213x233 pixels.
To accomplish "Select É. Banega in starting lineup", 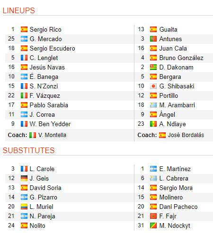I will tap(44, 77).
